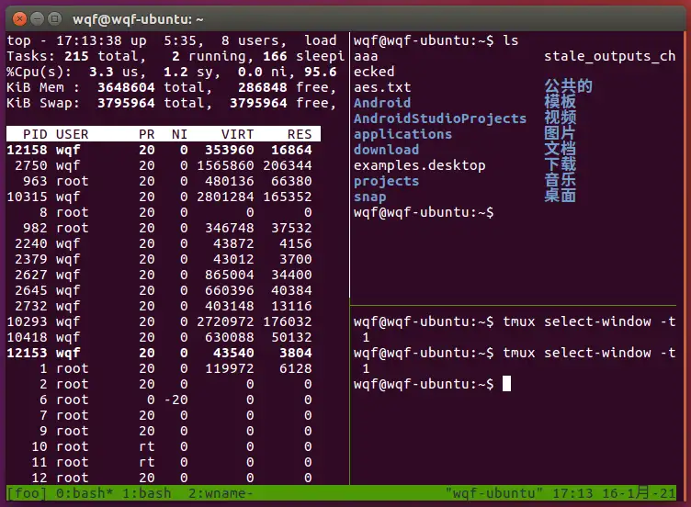Image resolution: width=691 pixels, height=507 pixels.
Task: Click the AndroidStudioProjects directory name
Action: click(439, 118)
